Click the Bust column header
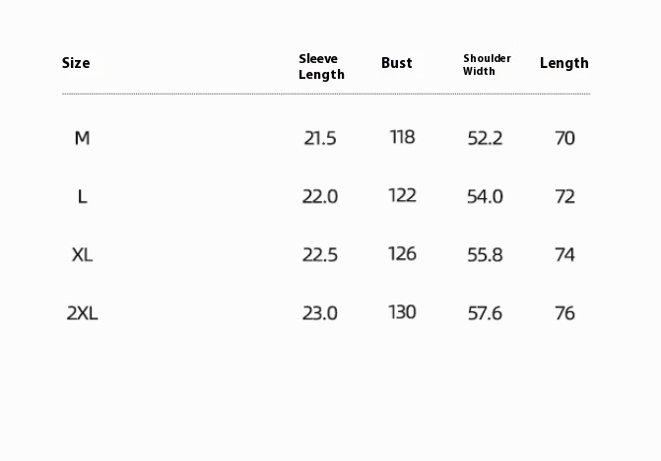This screenshot has width=661, height=461. point(397,63)
